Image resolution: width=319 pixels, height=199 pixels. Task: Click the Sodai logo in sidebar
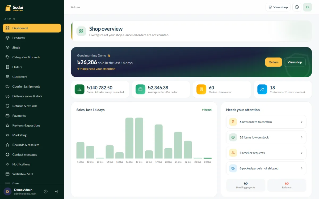pos(14,8)
